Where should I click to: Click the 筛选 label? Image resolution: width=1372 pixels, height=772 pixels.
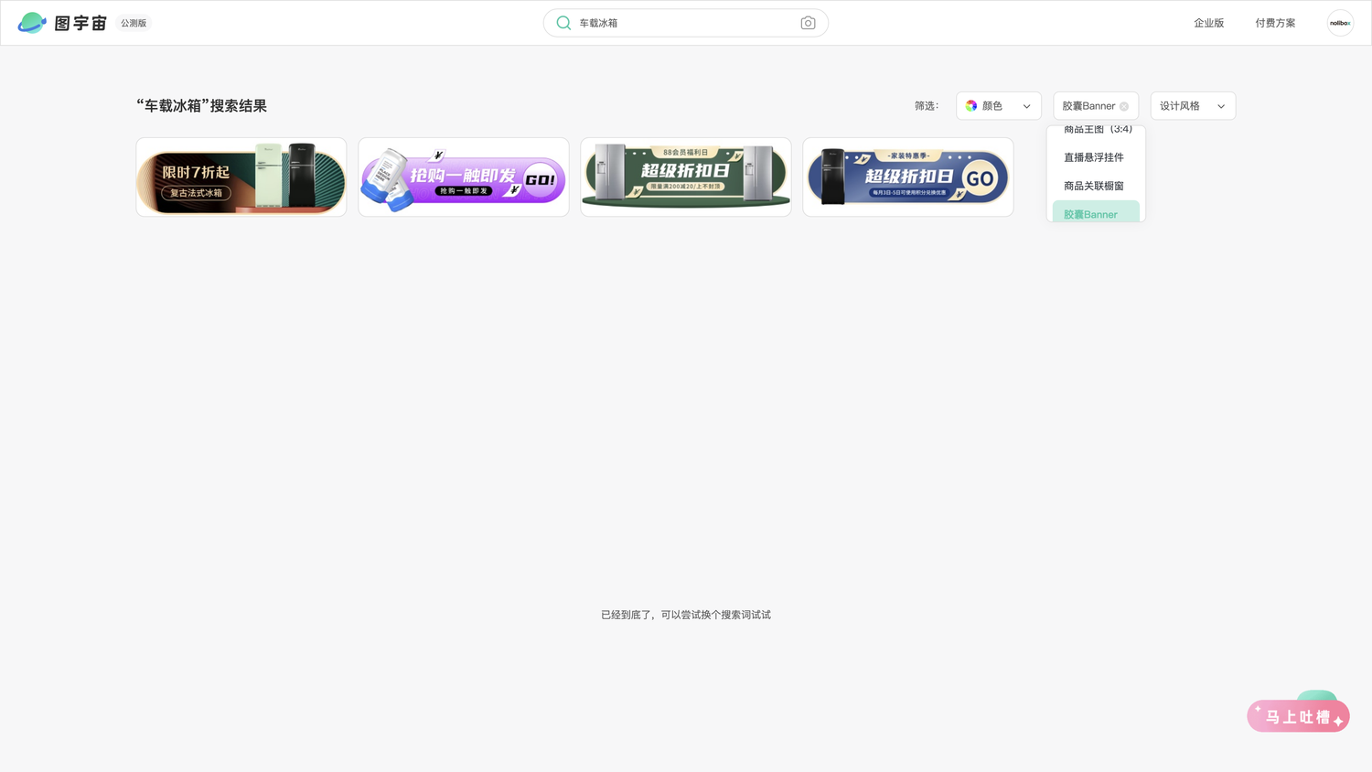(927, 106)
